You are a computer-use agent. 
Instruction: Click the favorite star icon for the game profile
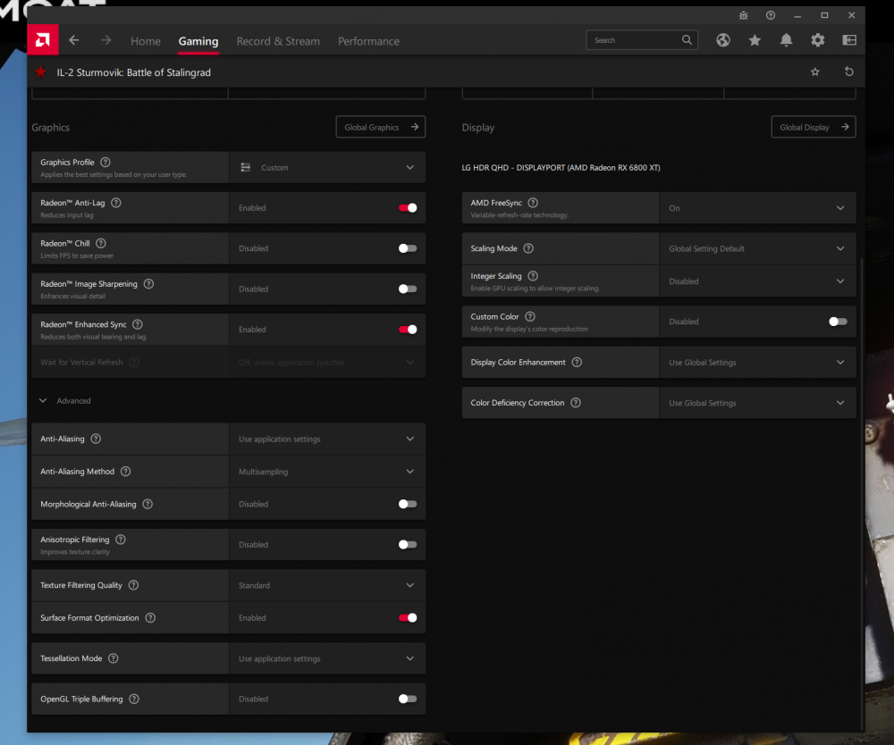click(814, 72)
